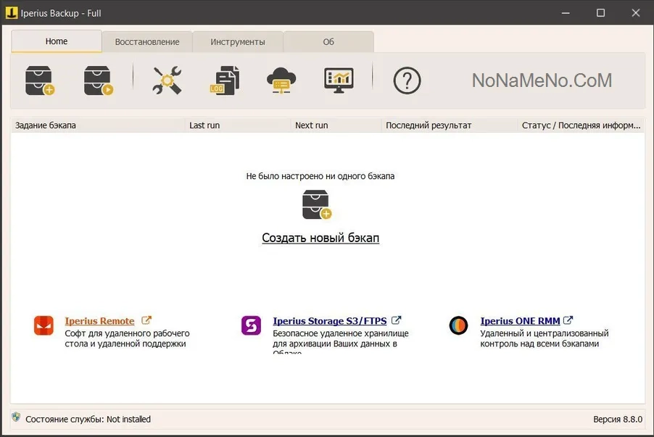This screenshot has height=437, width=654.
Task: Open the Инструменты tab
Action: 238,42
